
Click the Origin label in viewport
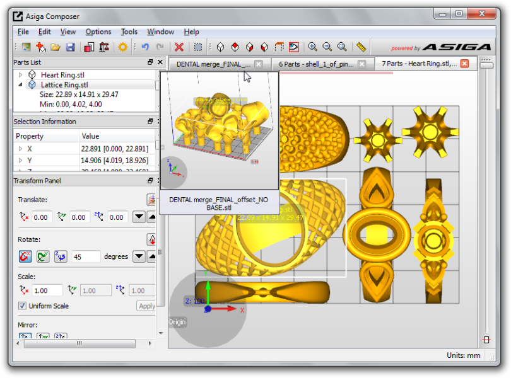coord(177,322)
